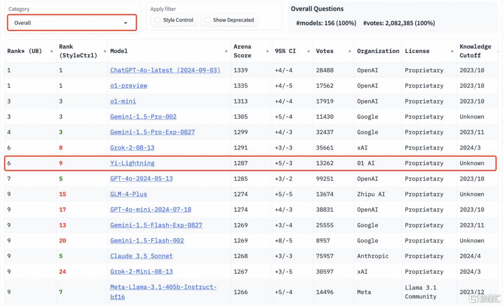Open the o1-preview model link
504x306 pixels.
(x=129, y=86)
